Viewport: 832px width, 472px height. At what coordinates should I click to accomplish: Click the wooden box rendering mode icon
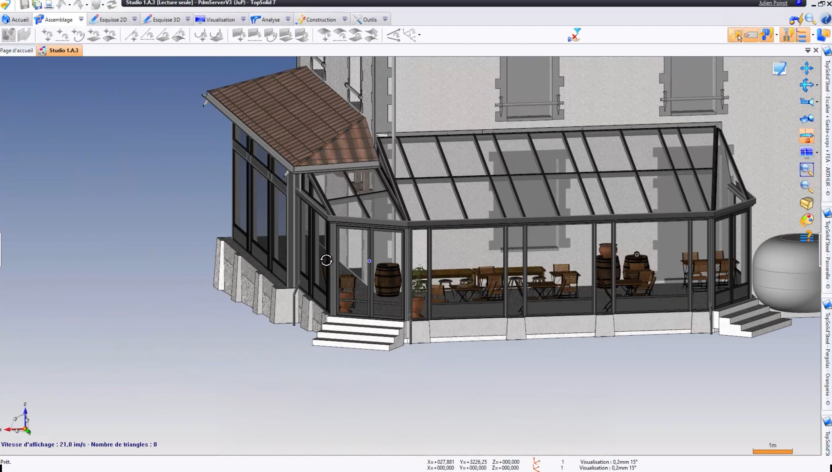tap(807, 203)
